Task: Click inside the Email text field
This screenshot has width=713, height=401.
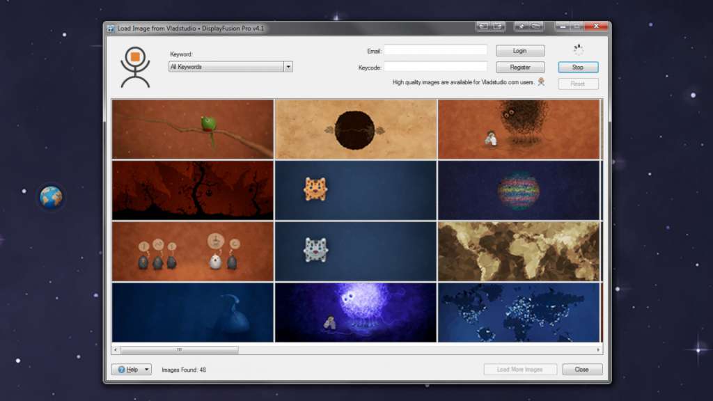Action: [x=436, y=50]
